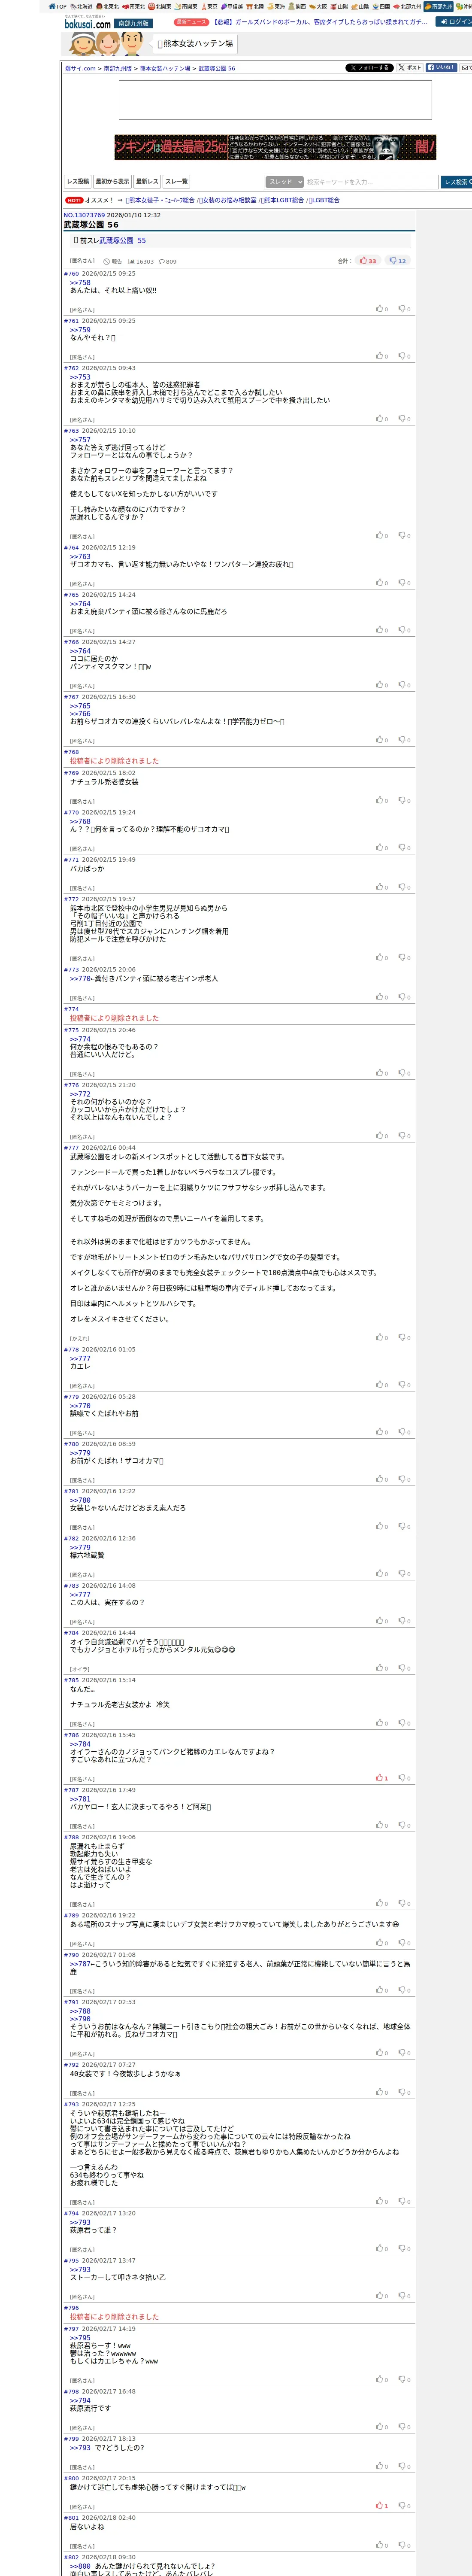Click the X ポスト share button
Viewport: 472px width, 2576px height.
[410, 68]
